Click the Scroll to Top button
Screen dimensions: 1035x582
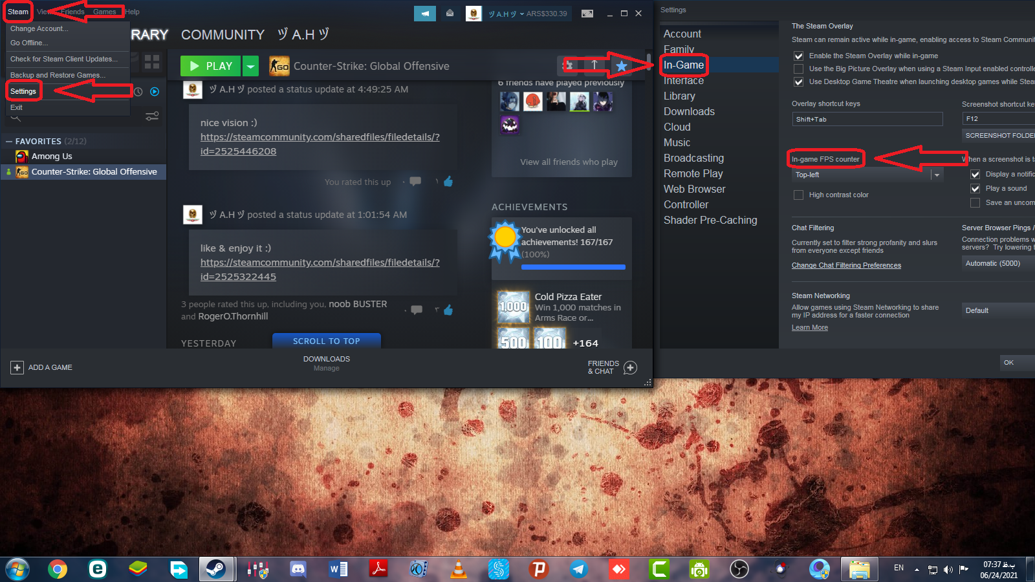(327, 341)
